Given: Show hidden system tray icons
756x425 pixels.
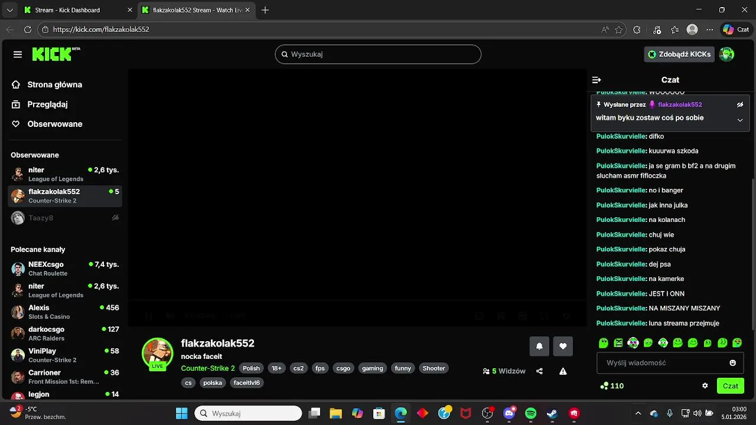Looking at the screenshot, I should tap(638, 413).
